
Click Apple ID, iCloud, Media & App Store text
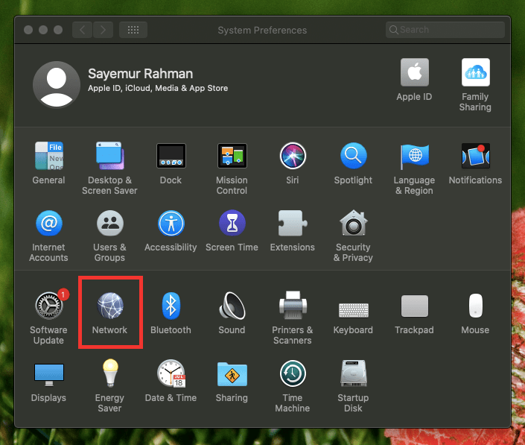click(158, 88)
